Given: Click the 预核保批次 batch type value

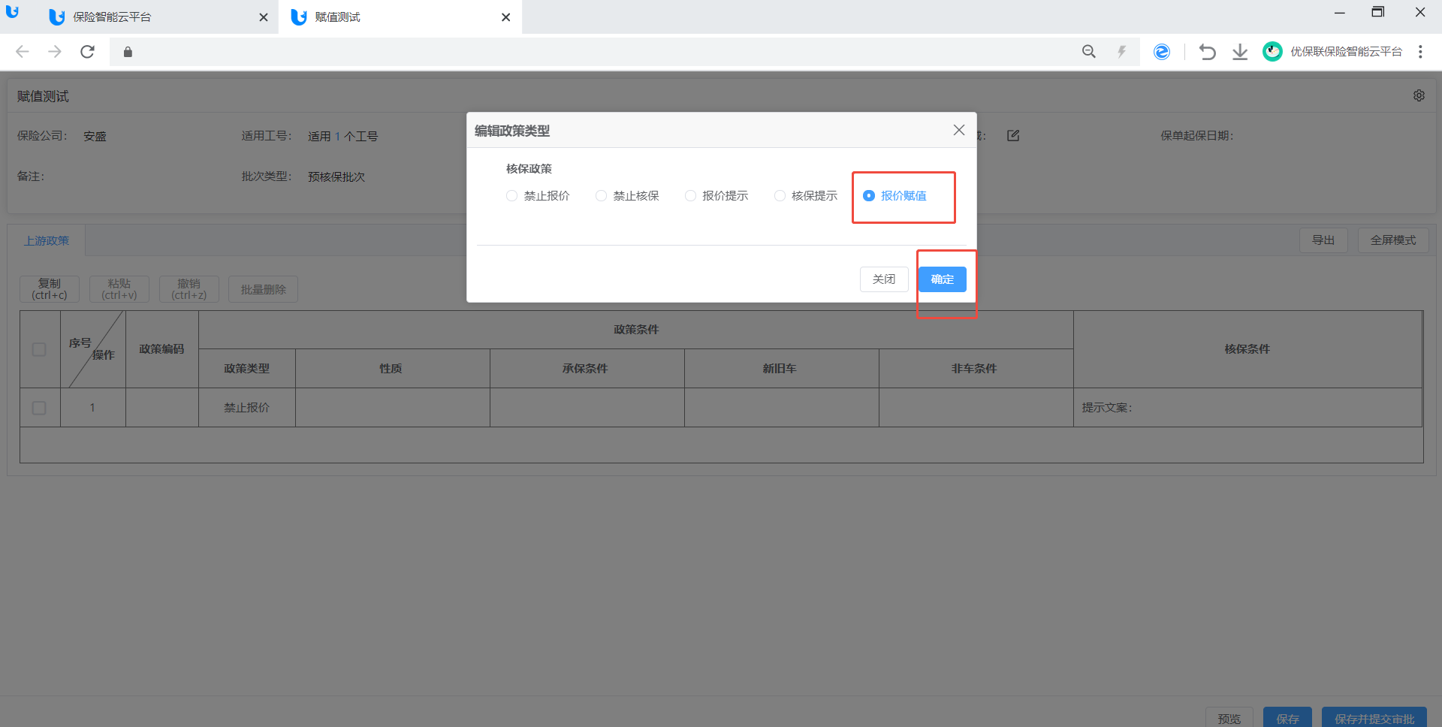Looking at the screenshot, I should [x=336, y=177].
